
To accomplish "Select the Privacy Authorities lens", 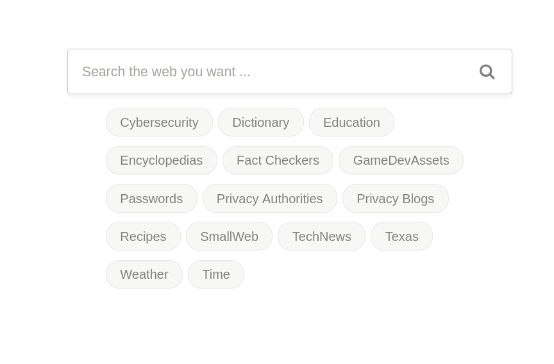I will [x=269, y=199].
